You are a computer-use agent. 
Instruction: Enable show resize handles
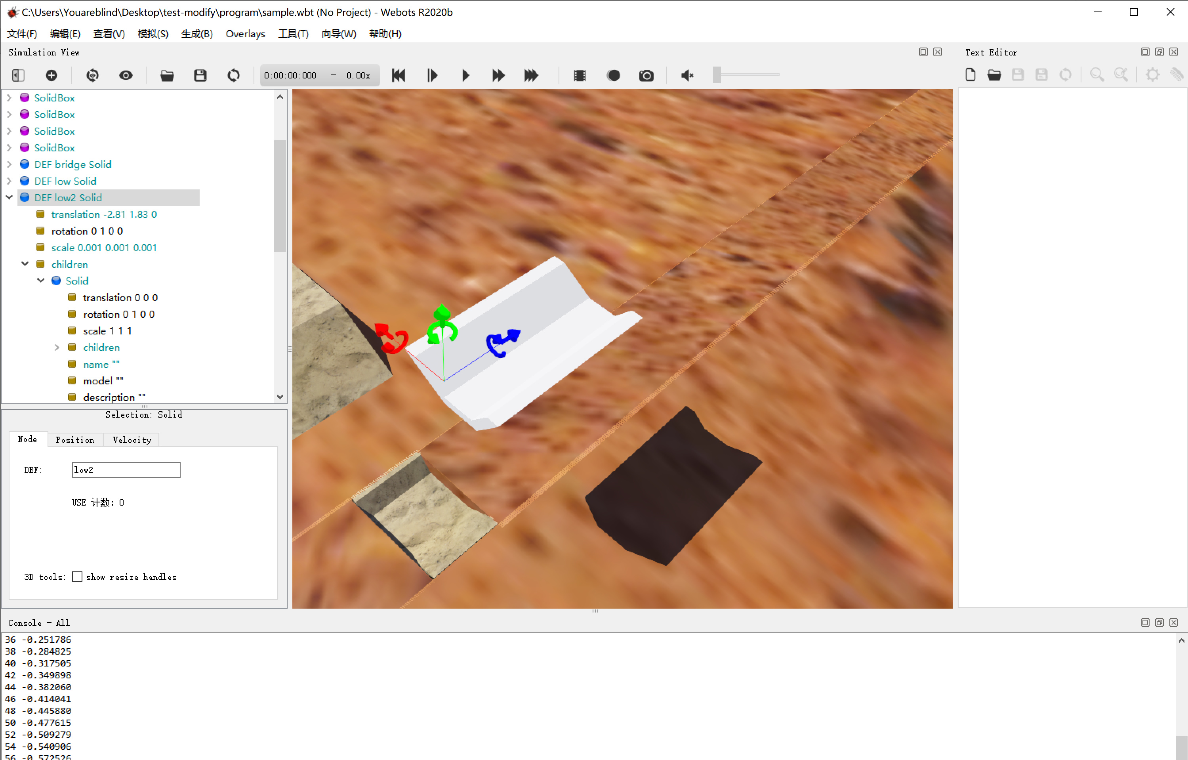pyautogui.click(x=77, y=577)
